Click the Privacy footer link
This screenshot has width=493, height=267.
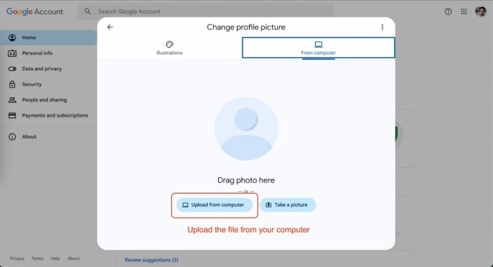point(17,258)
